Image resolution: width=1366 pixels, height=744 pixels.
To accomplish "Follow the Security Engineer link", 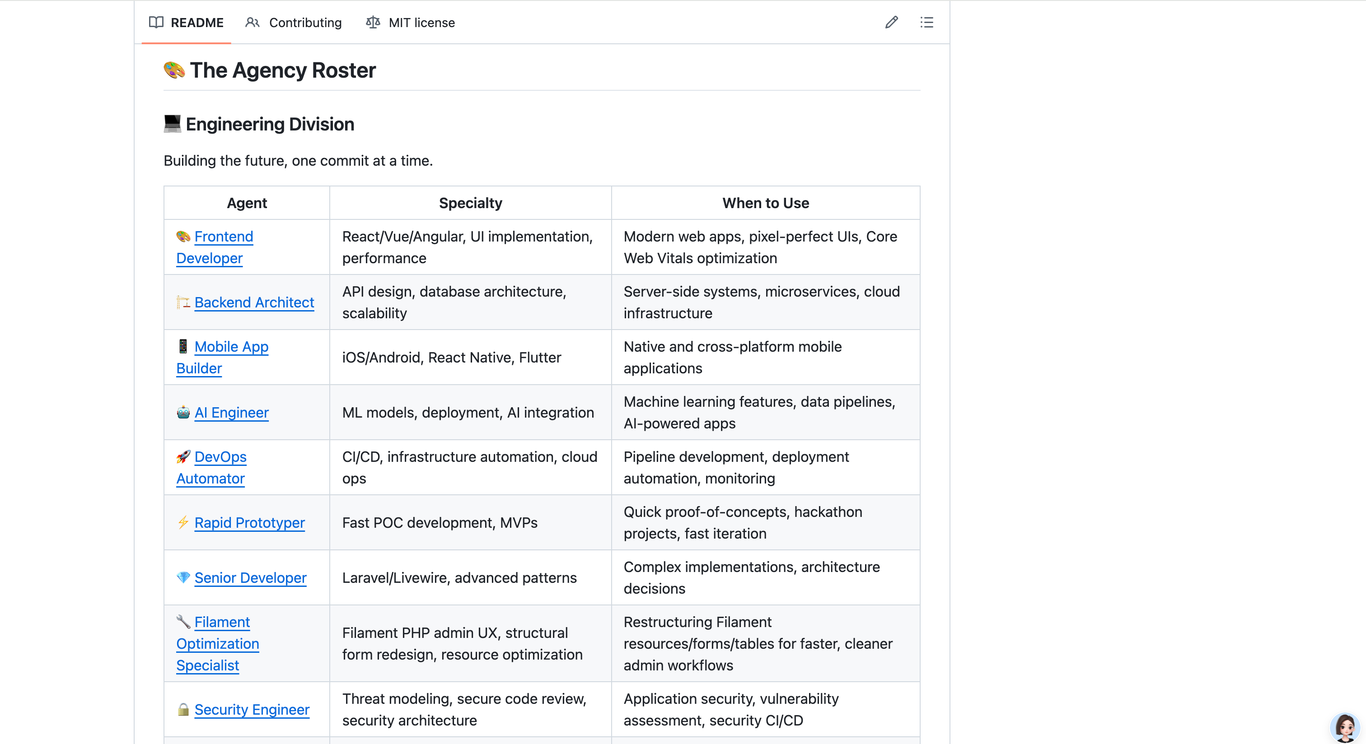I will (x=252, y=709).
